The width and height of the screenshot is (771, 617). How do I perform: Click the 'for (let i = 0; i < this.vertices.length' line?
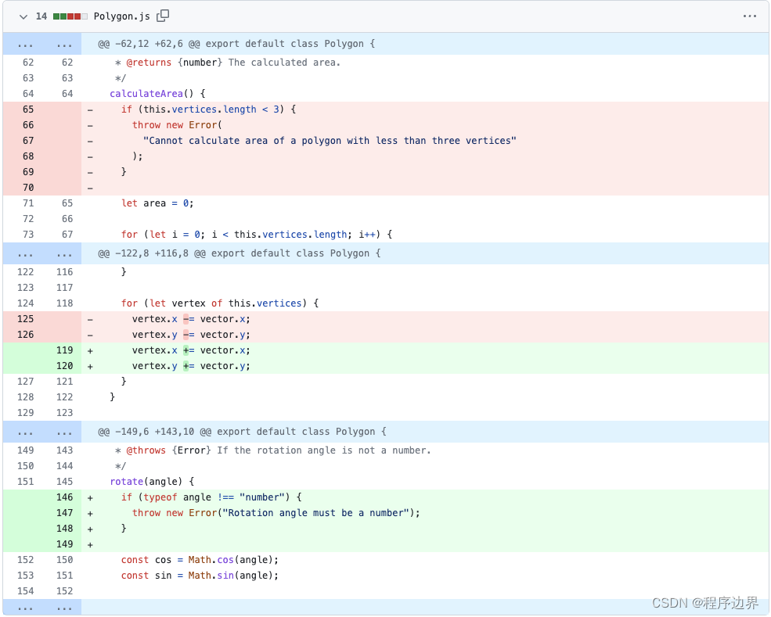pos(257,235)
